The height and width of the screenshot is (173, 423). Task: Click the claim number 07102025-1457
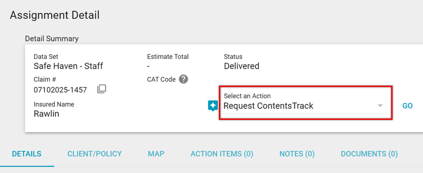pyautogui.click(x=60, y=90)
